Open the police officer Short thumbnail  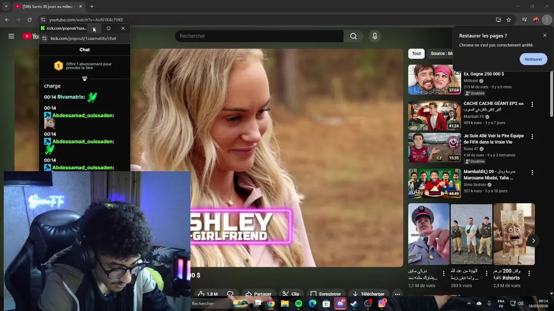pos(429,234)
